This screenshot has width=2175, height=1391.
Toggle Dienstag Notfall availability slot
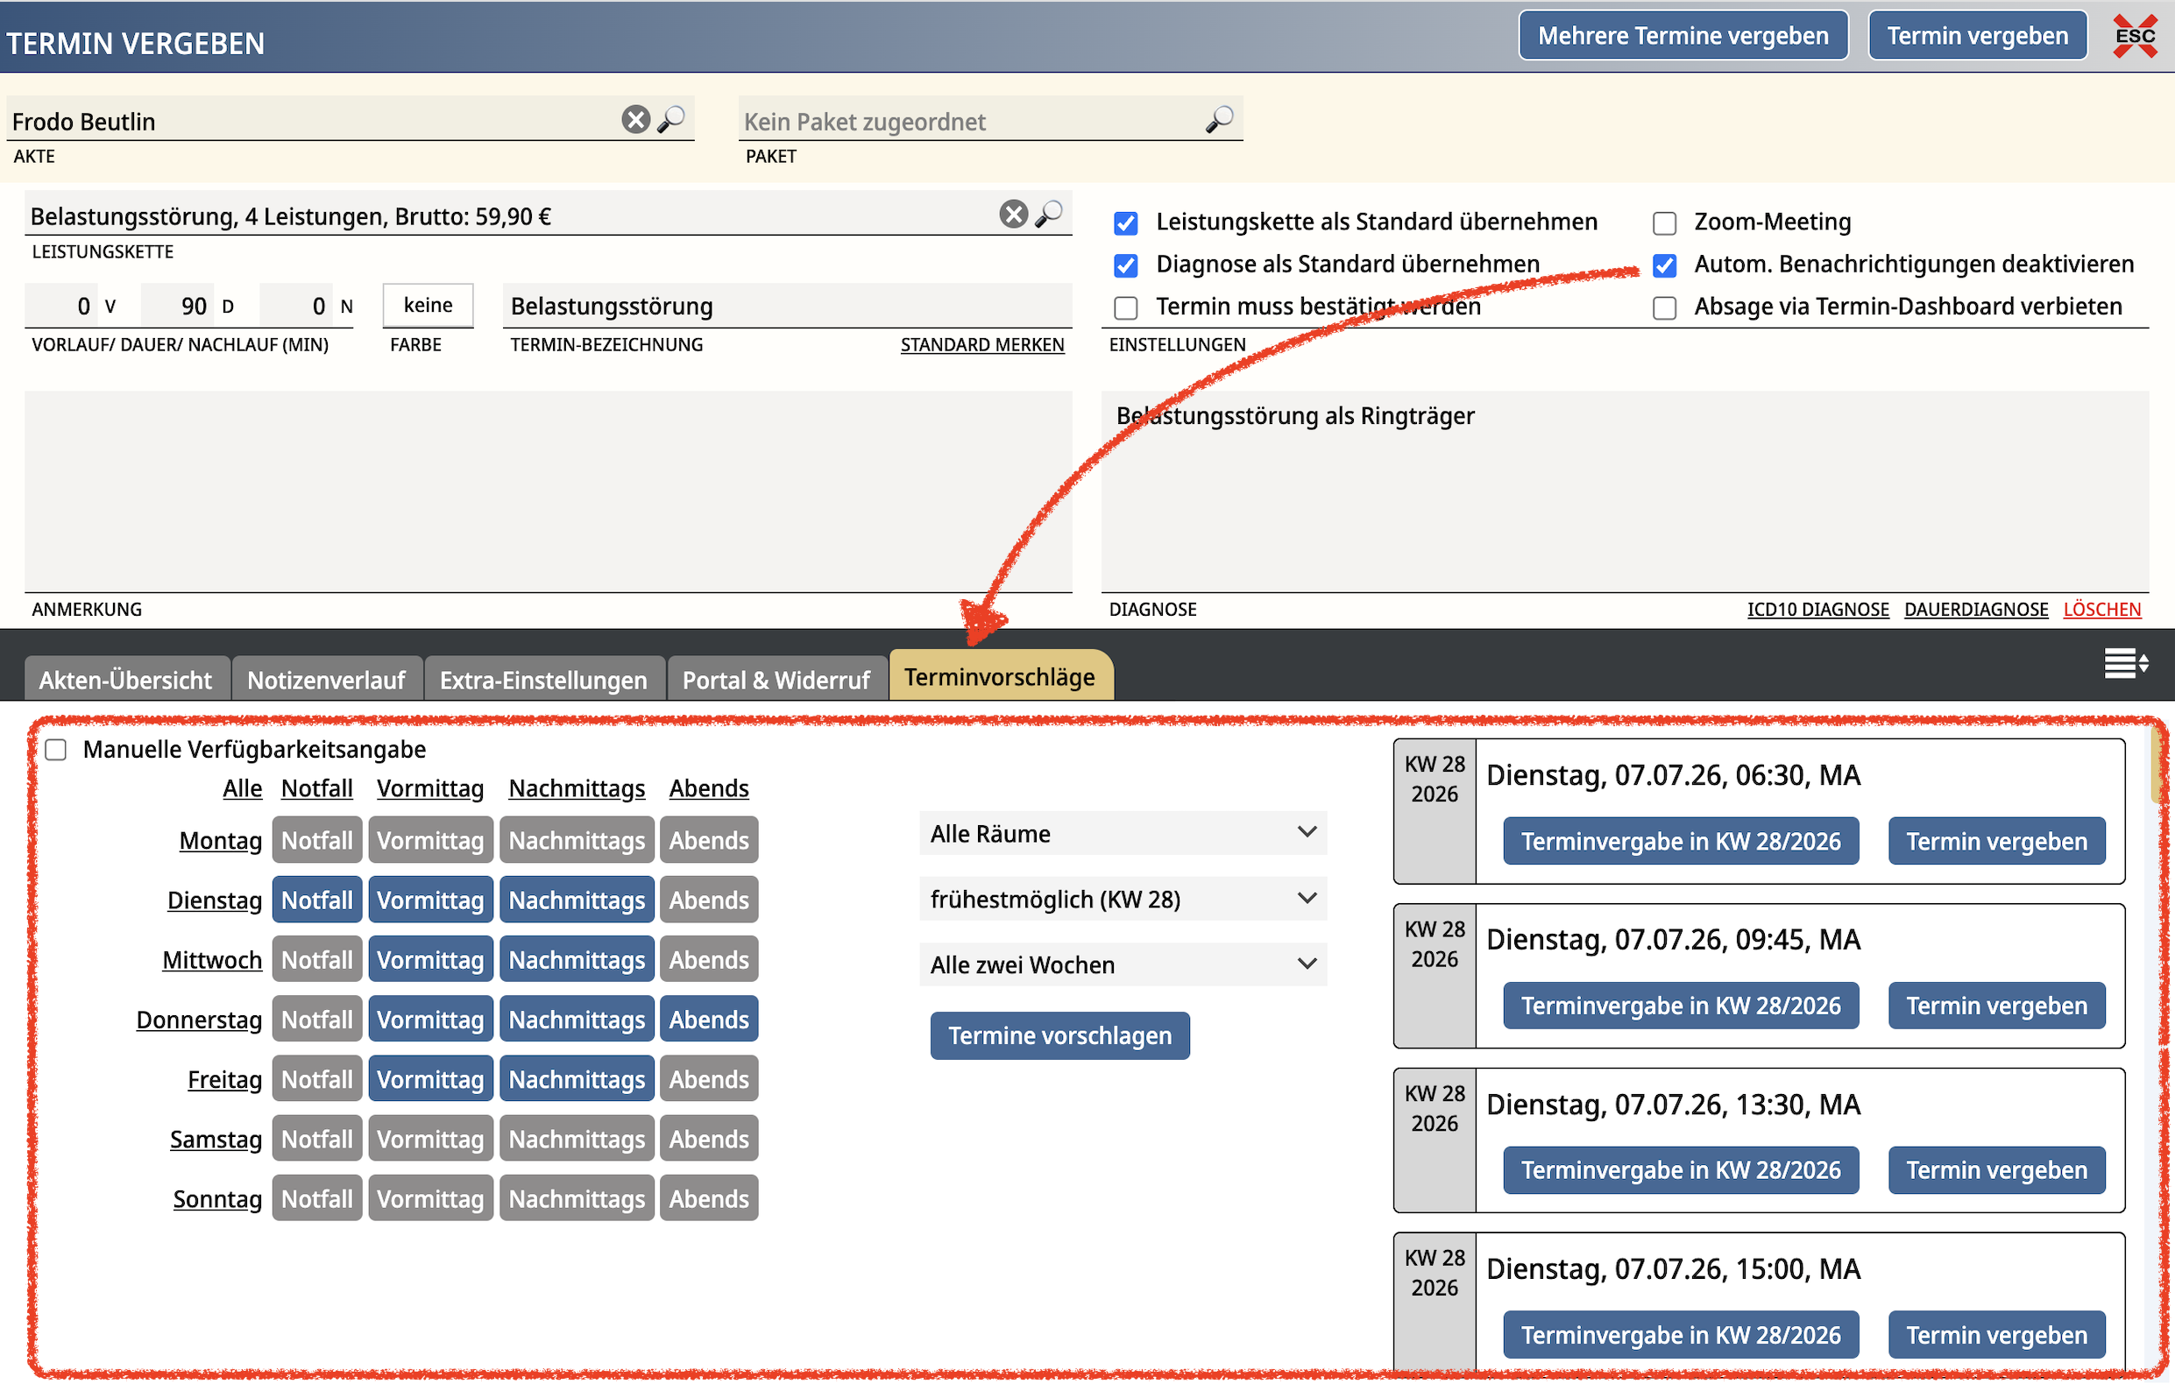click(x=317, y=900)
